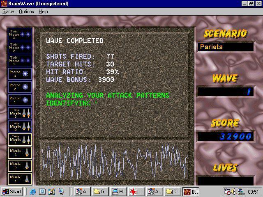Click the BrainWave title bar app icon
The width and height of the screenshot is (263, 197).
click(x=4, y=4)
